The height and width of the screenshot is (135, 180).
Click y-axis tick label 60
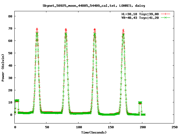point(10,41)
